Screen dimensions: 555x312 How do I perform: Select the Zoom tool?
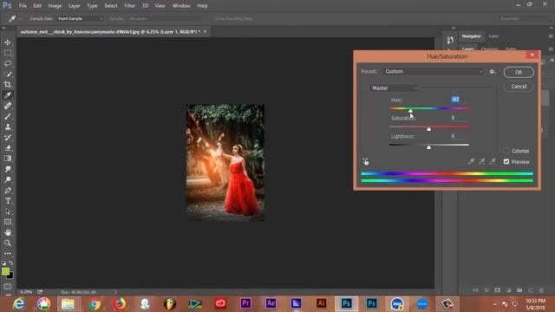[8, 243]
